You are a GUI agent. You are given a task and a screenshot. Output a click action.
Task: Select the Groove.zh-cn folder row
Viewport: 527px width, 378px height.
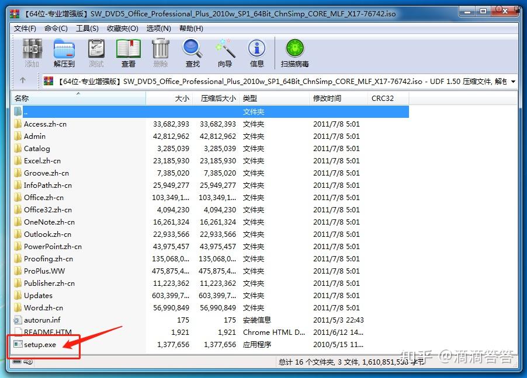(210, 173)
